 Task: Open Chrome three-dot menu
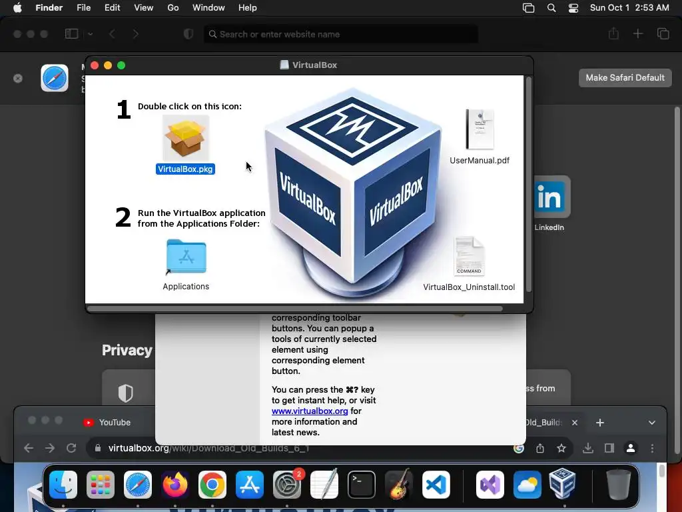(x=652, y=448)
